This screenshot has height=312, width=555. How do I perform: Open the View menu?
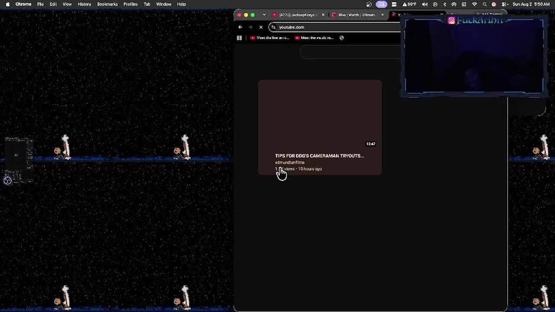[x=67, y=4]
